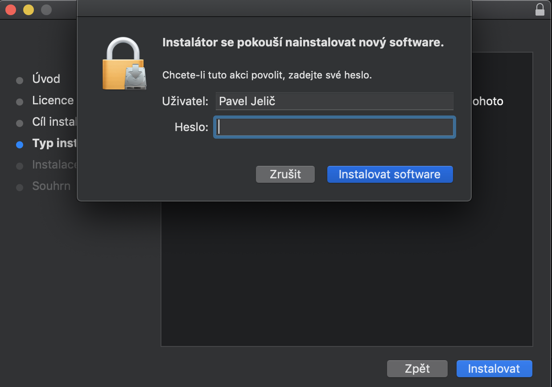Viewport: 552px width, 387px height.
Task: Click the blue bullet beside Typ instalace
Action: pos(20,144)
